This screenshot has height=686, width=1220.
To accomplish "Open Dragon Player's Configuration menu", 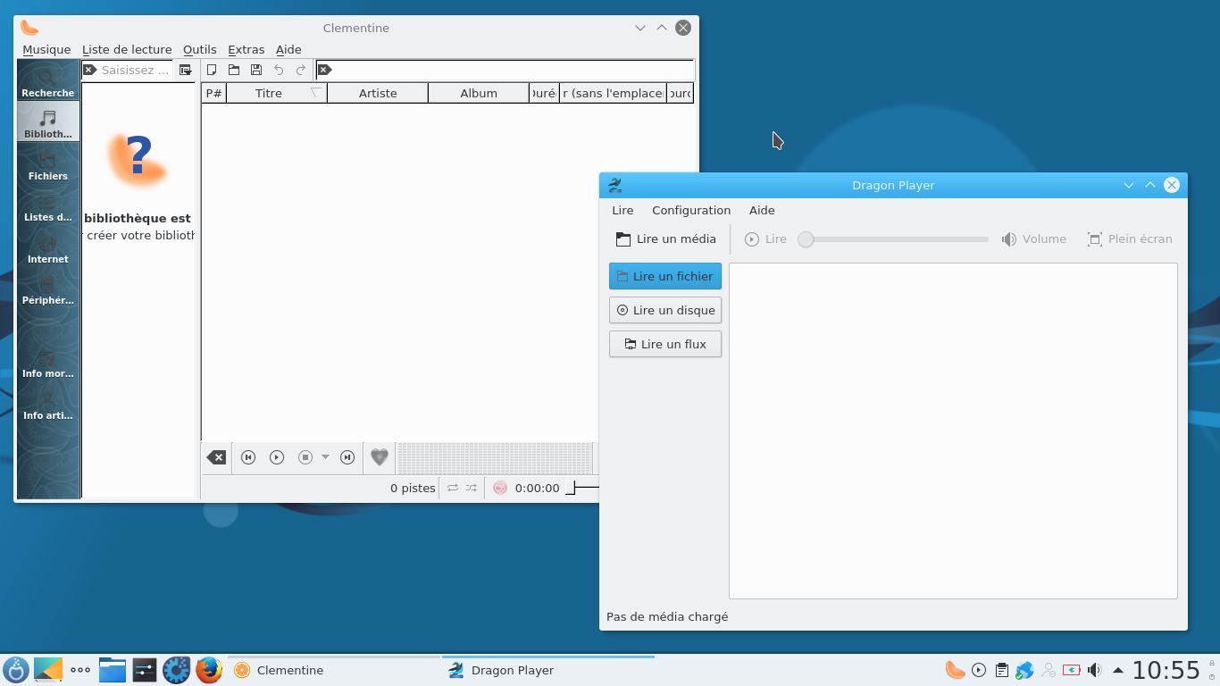I will pyautogui.click(x=691, y=210).
